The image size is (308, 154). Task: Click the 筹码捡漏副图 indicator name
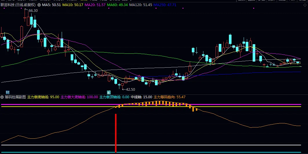coord(15,97)
